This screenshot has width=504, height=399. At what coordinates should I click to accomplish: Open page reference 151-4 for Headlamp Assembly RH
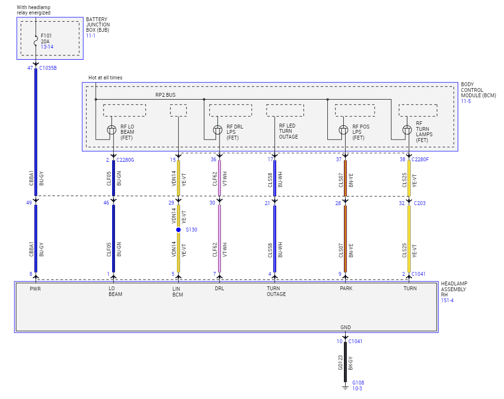point(447,301)
